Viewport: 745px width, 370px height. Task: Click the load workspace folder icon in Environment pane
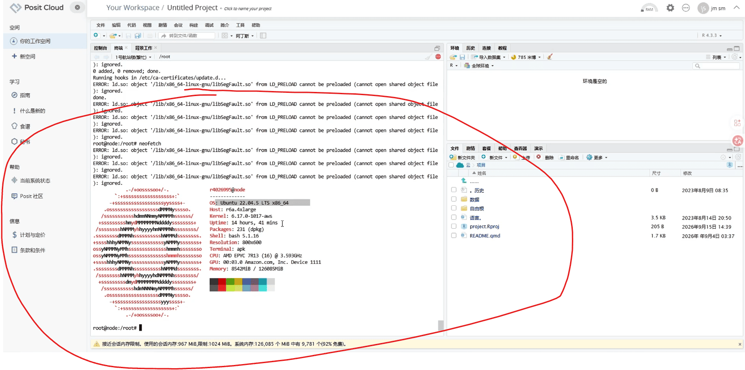453,57
